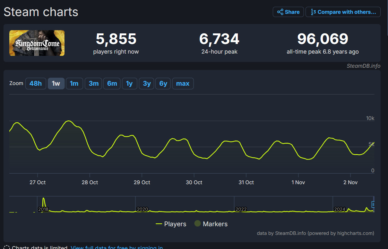This screenshot has width=388, height=249.
Task: Set zoom range to 48h
Action: [36, 83]
